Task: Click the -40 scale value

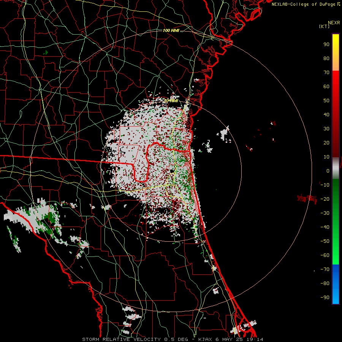Action: [325, 227]
